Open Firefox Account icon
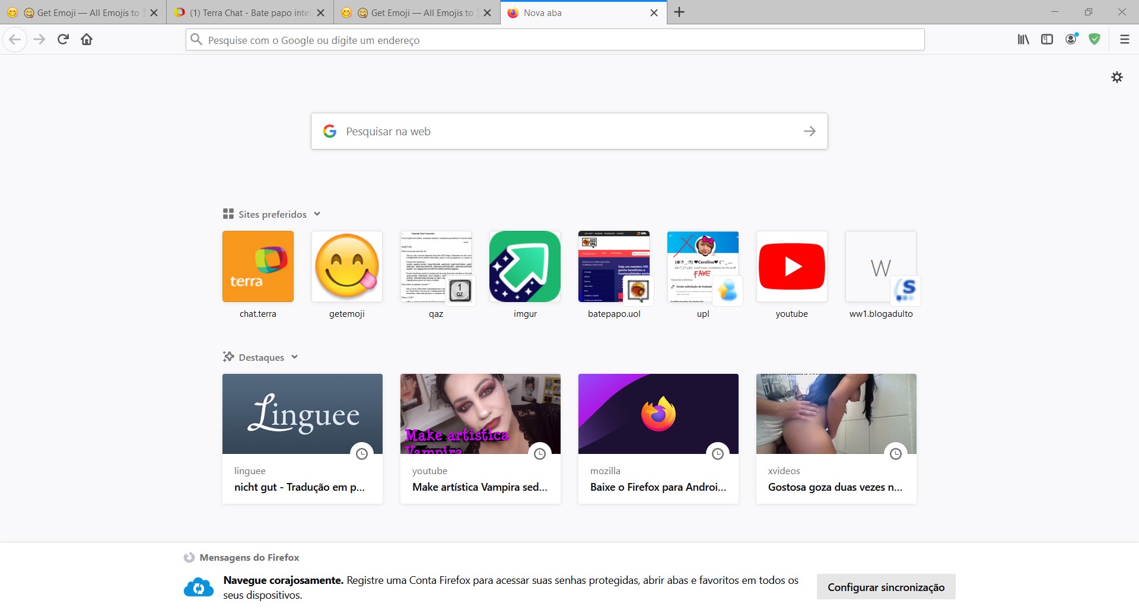This screenshot has width=1139, height=610. pos(1071,40)
